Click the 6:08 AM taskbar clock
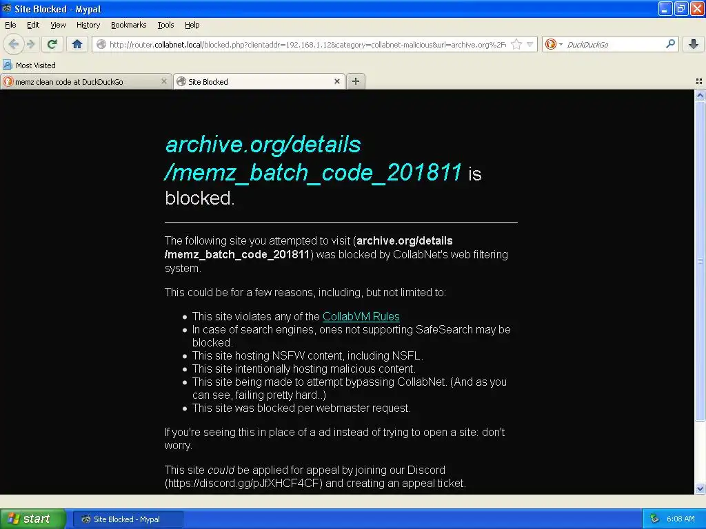 coord(680,519)
